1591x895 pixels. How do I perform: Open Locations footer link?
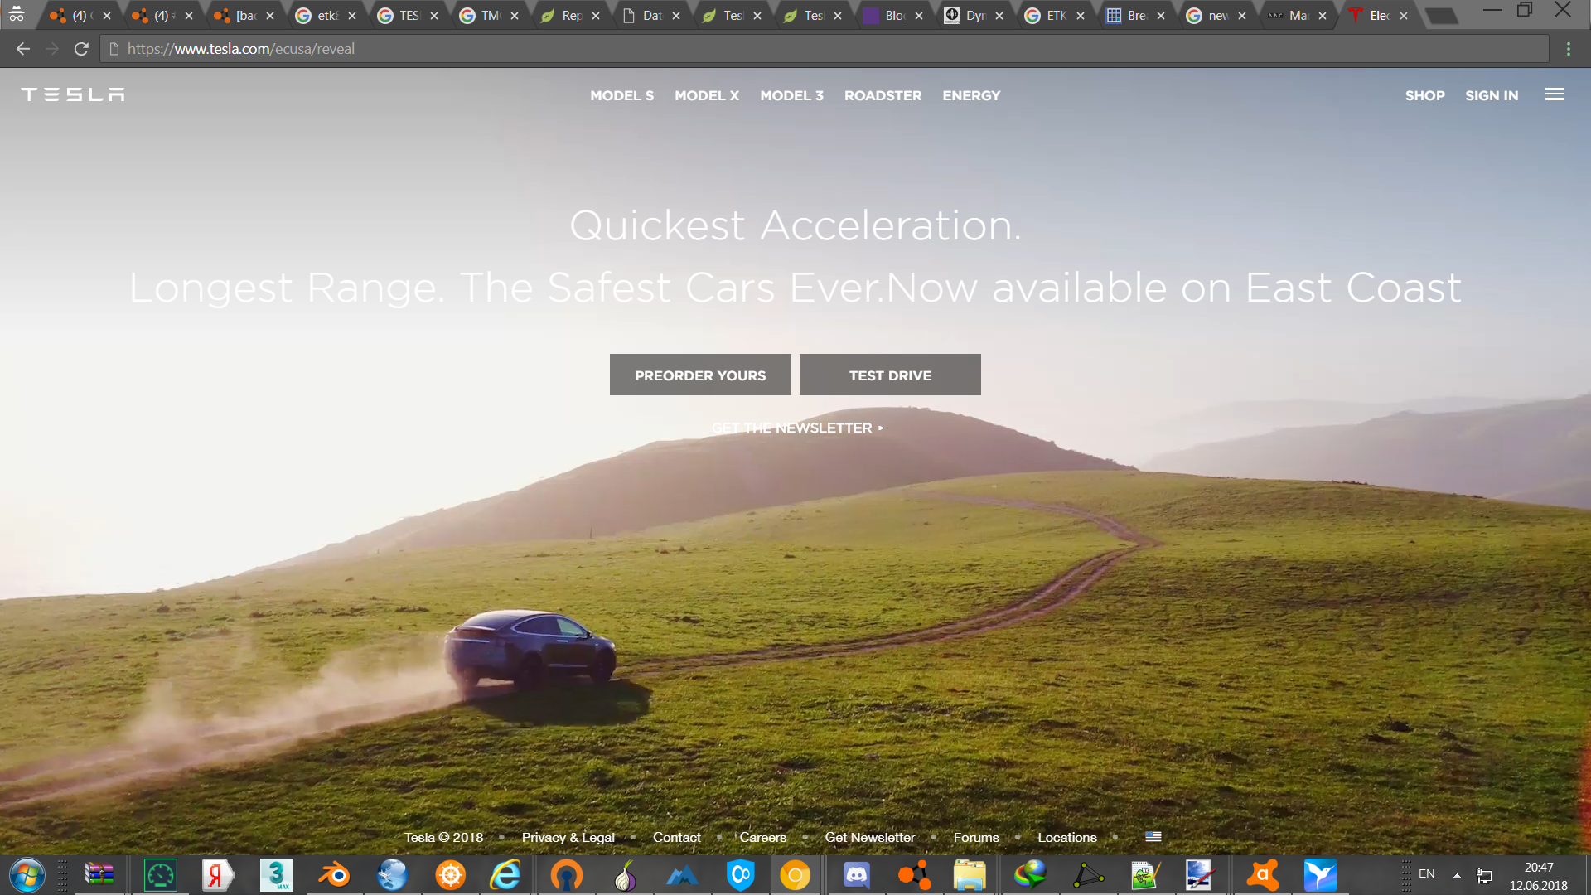click(x=1067, y=837)
